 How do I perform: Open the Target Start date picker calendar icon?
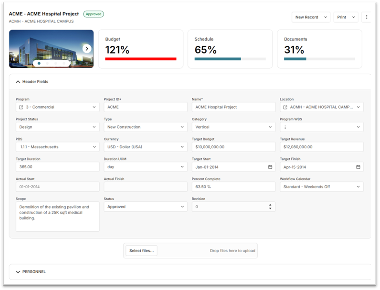[270, 166]
